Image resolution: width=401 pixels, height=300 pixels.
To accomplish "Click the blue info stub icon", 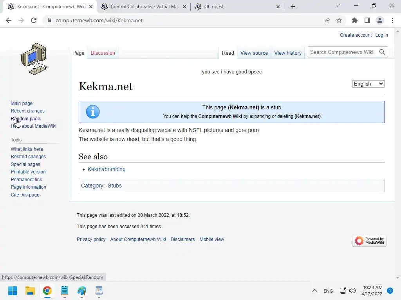I will [93, 112].
